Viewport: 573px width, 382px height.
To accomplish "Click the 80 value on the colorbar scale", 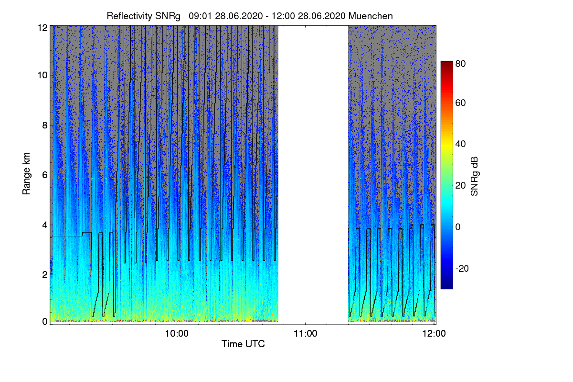I will pos(461,62).
